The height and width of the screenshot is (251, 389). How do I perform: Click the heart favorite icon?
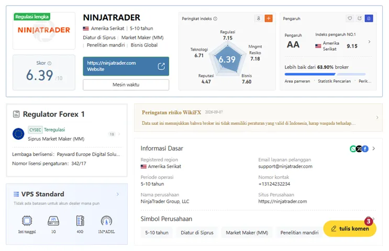[x=350, y=18]
